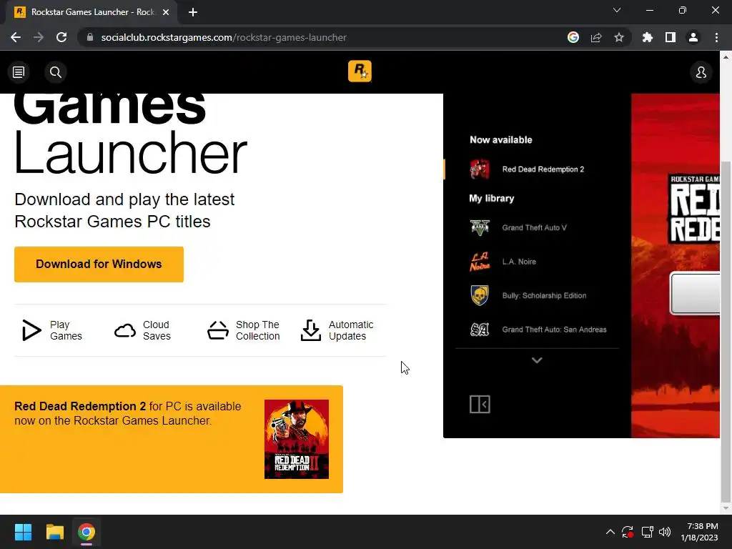Image resolution: width=732 pixels, height=549 pixels.
Task: Click the Rockstar Games logo
Action: coord(360,71)
